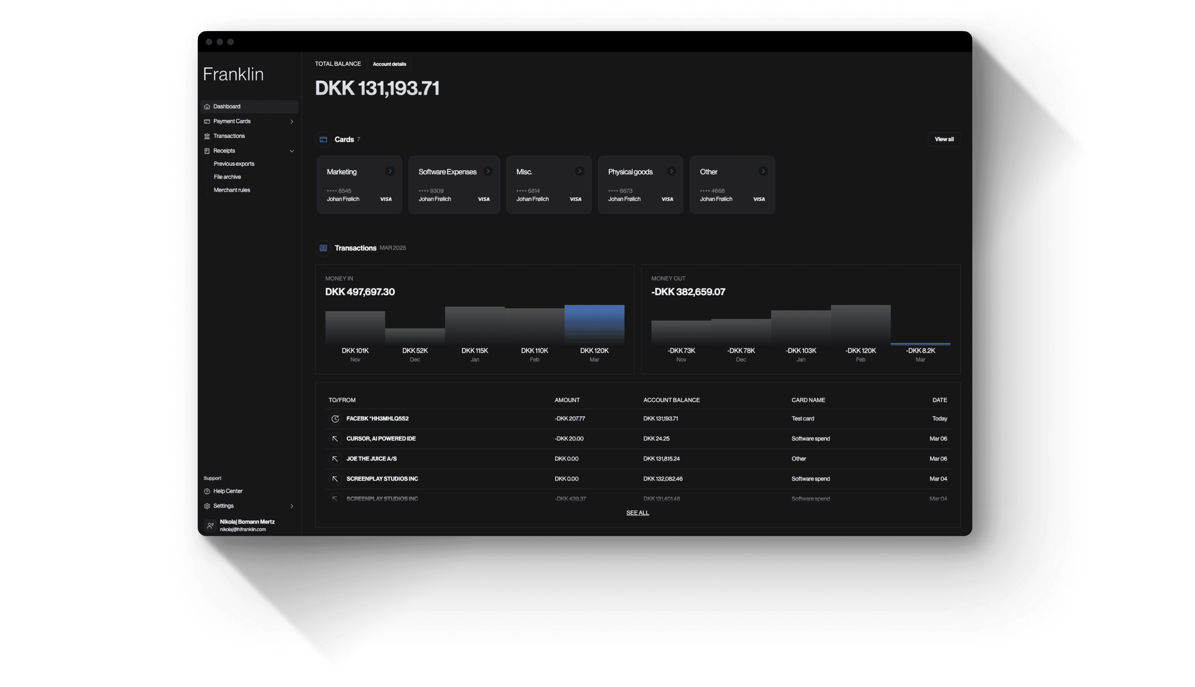
Task: Click the Account details button
Action: pyautogui.click(x=389, y=64)
